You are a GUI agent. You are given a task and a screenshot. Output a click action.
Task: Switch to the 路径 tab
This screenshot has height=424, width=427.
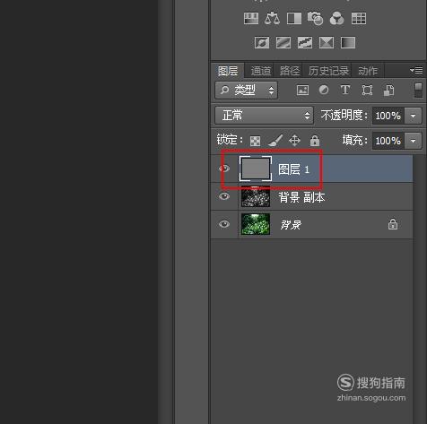point(289,71)
